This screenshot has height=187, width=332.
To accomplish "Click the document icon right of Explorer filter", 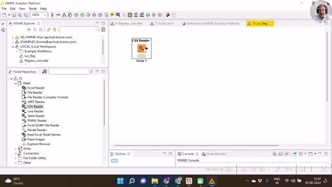I will 103,30.
